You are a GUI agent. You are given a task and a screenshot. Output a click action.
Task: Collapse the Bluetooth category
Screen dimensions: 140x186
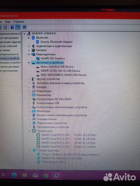point(29,38)
